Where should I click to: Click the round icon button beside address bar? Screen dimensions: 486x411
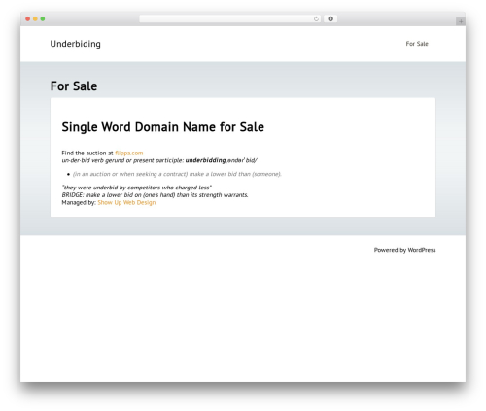coord(330,18)
